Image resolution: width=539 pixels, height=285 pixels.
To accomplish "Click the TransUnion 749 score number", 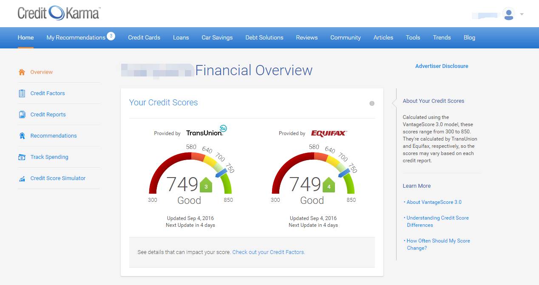I will (182, 184).
